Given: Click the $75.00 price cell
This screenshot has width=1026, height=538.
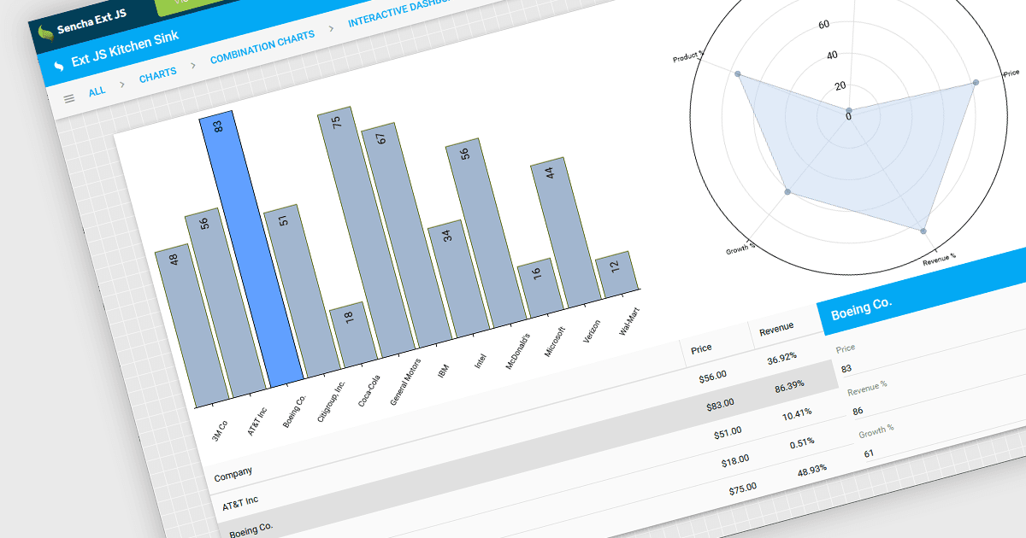Looking at the screenshot, I should coord(742,488).
